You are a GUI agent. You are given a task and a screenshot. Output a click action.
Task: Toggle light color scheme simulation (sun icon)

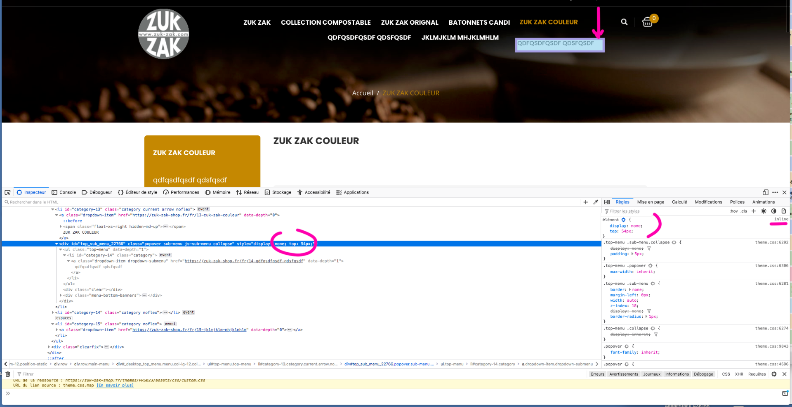764,211
